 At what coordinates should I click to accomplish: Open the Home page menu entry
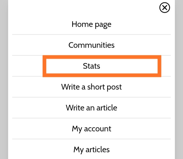click(91, 24)
